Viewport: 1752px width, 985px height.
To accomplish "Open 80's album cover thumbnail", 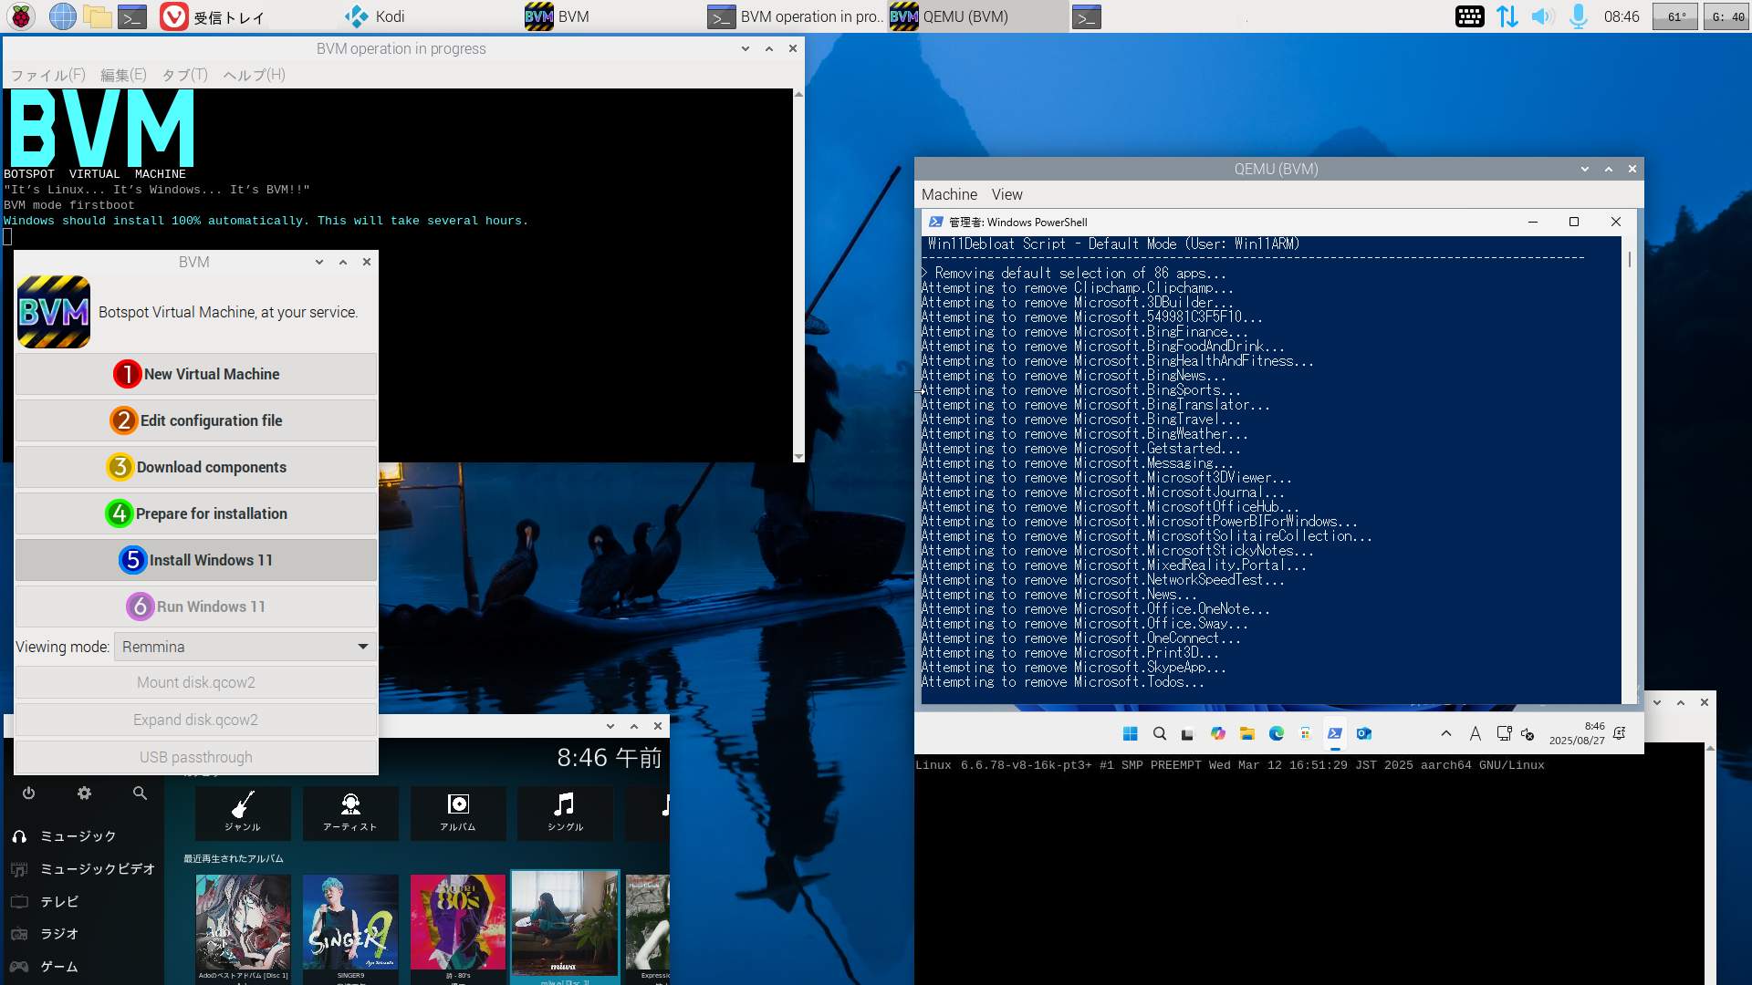I will point(458,922).
